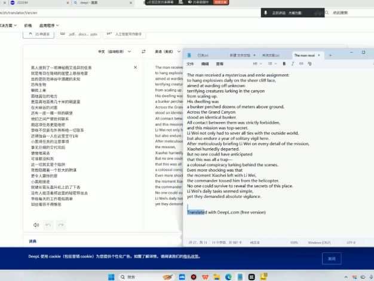The height and width of the screenshot is (281, 374).
Task: Open the 隐私政策 link in cookie banner
Action: (x=191, y=256)
